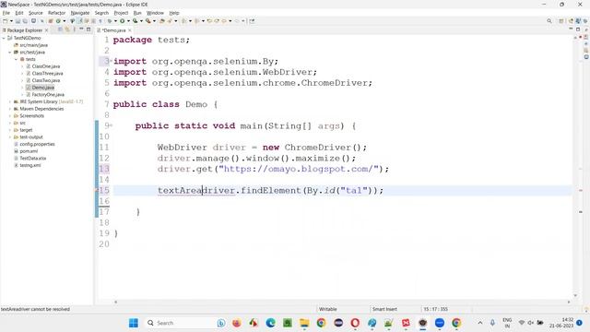Click the Save All toolbar icon
Viewport: 590px width, 332px height.
click(x=25, y=21)
